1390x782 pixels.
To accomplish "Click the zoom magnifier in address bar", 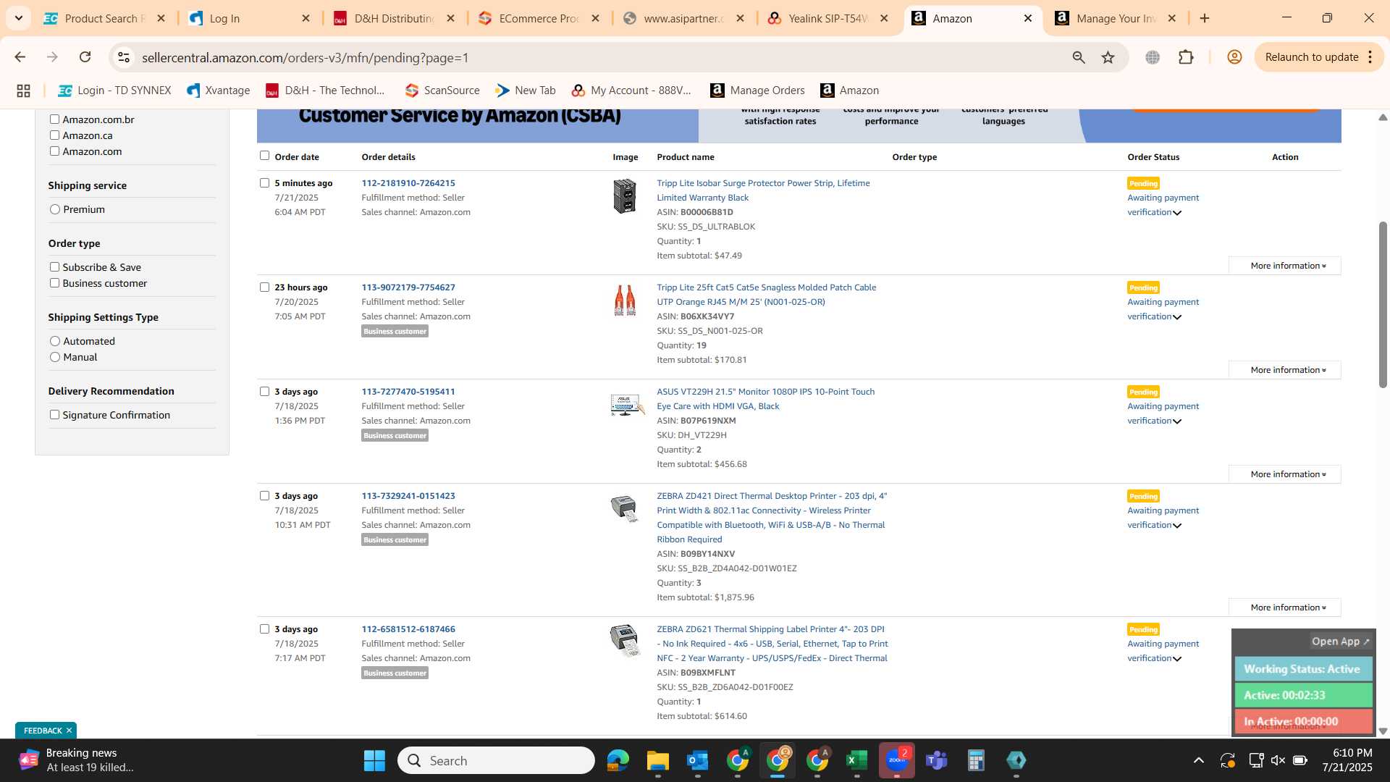I will click(1079, 57).
